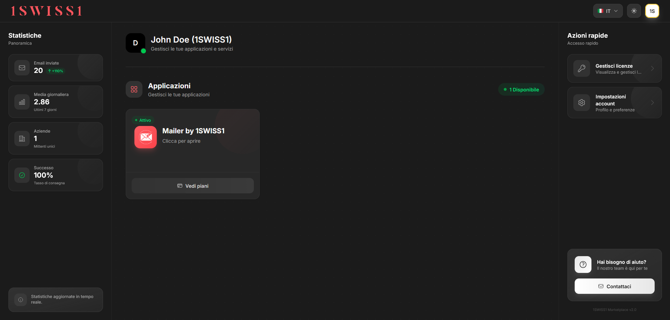Expand Impostazioni account with its chevron
This screenshot has height=320, width=670.
653,103
